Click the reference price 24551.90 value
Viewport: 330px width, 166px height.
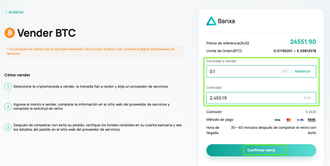coord(303,42)
